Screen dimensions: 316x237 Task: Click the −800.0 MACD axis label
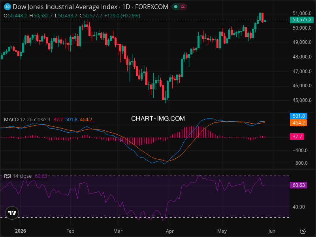(300, 163)
